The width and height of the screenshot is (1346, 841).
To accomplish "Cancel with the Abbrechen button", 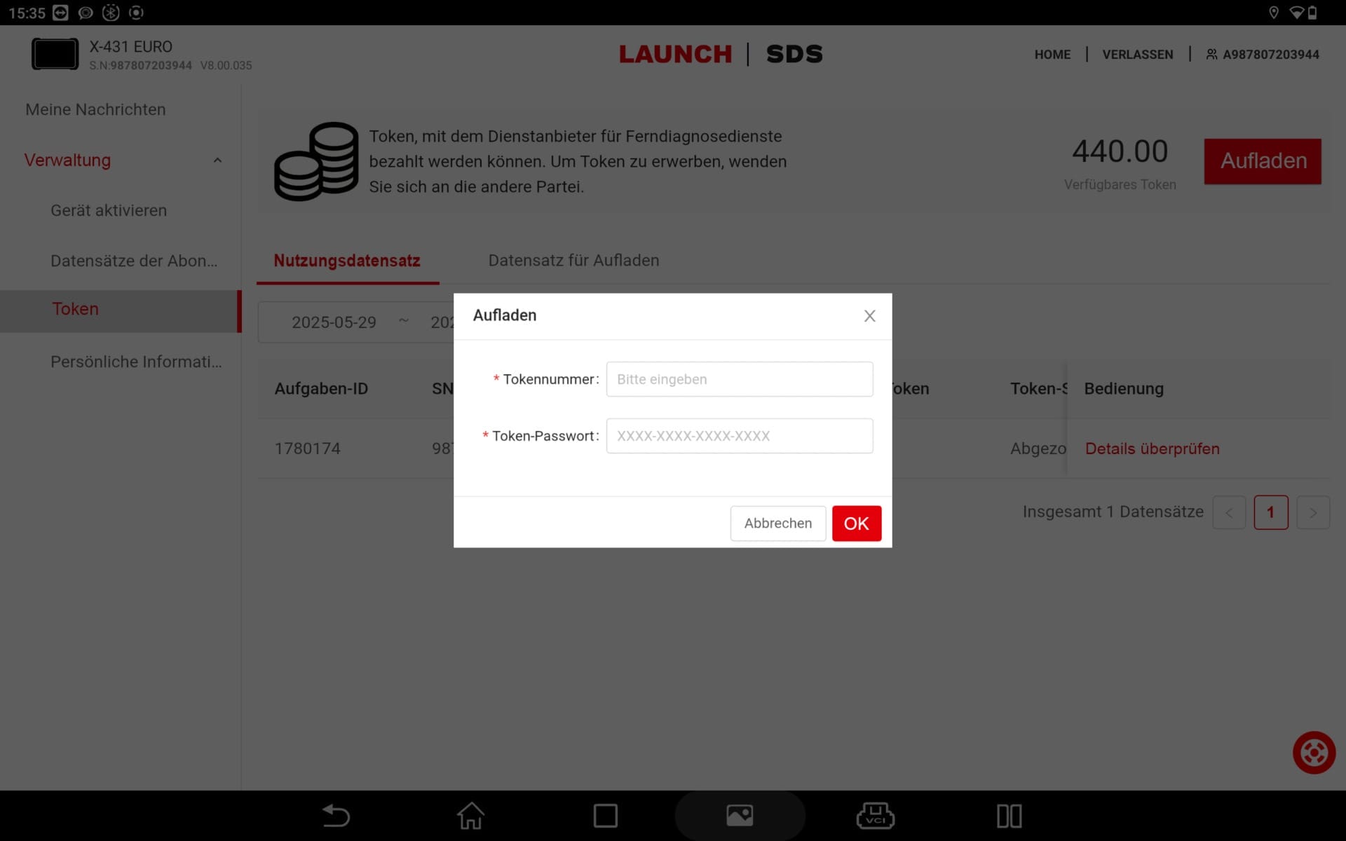I will pos(778,524).
